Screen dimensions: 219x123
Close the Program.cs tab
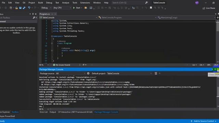click(x=55, y=14)
